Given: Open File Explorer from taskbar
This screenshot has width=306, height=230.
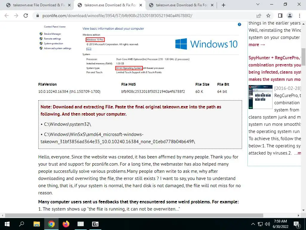Looking at the screenshot, I should [36, 224].
